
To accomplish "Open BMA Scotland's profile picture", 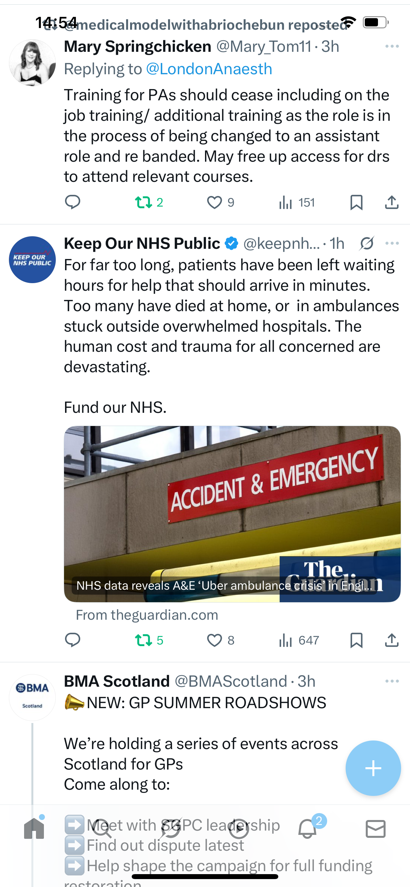I will [x=32, y=697].
